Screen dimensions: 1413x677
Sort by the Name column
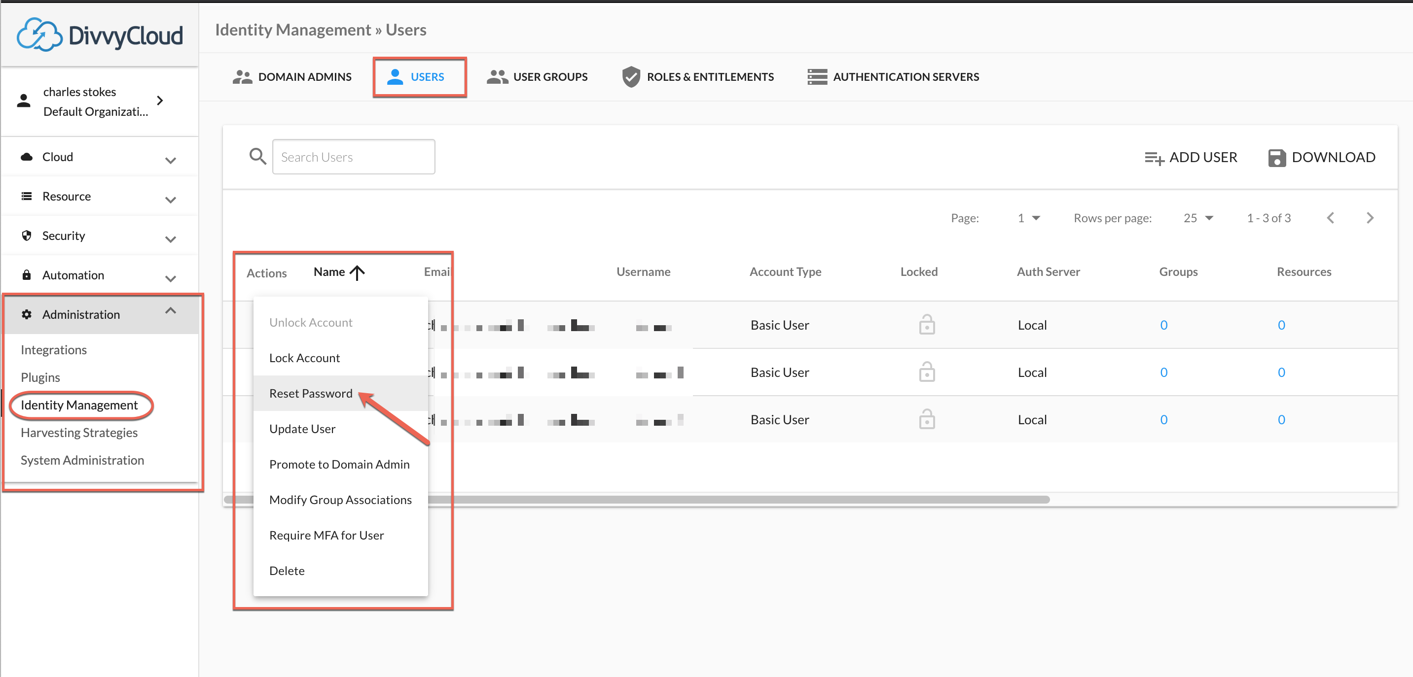[x=329, y=272]
